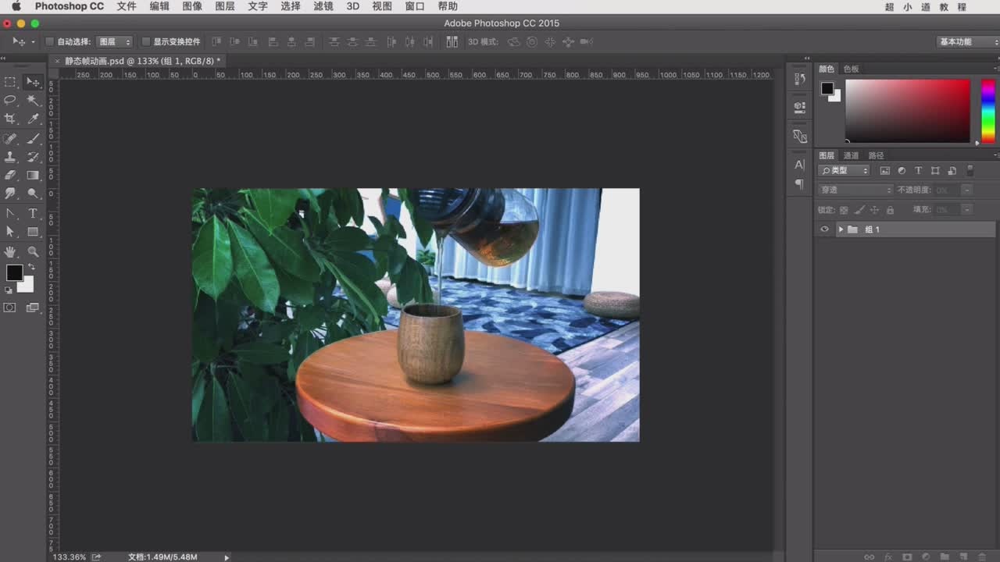Screen dimensions: 1000x562
Task: Select the History Brush tool
Action: (x=33, y=158)
